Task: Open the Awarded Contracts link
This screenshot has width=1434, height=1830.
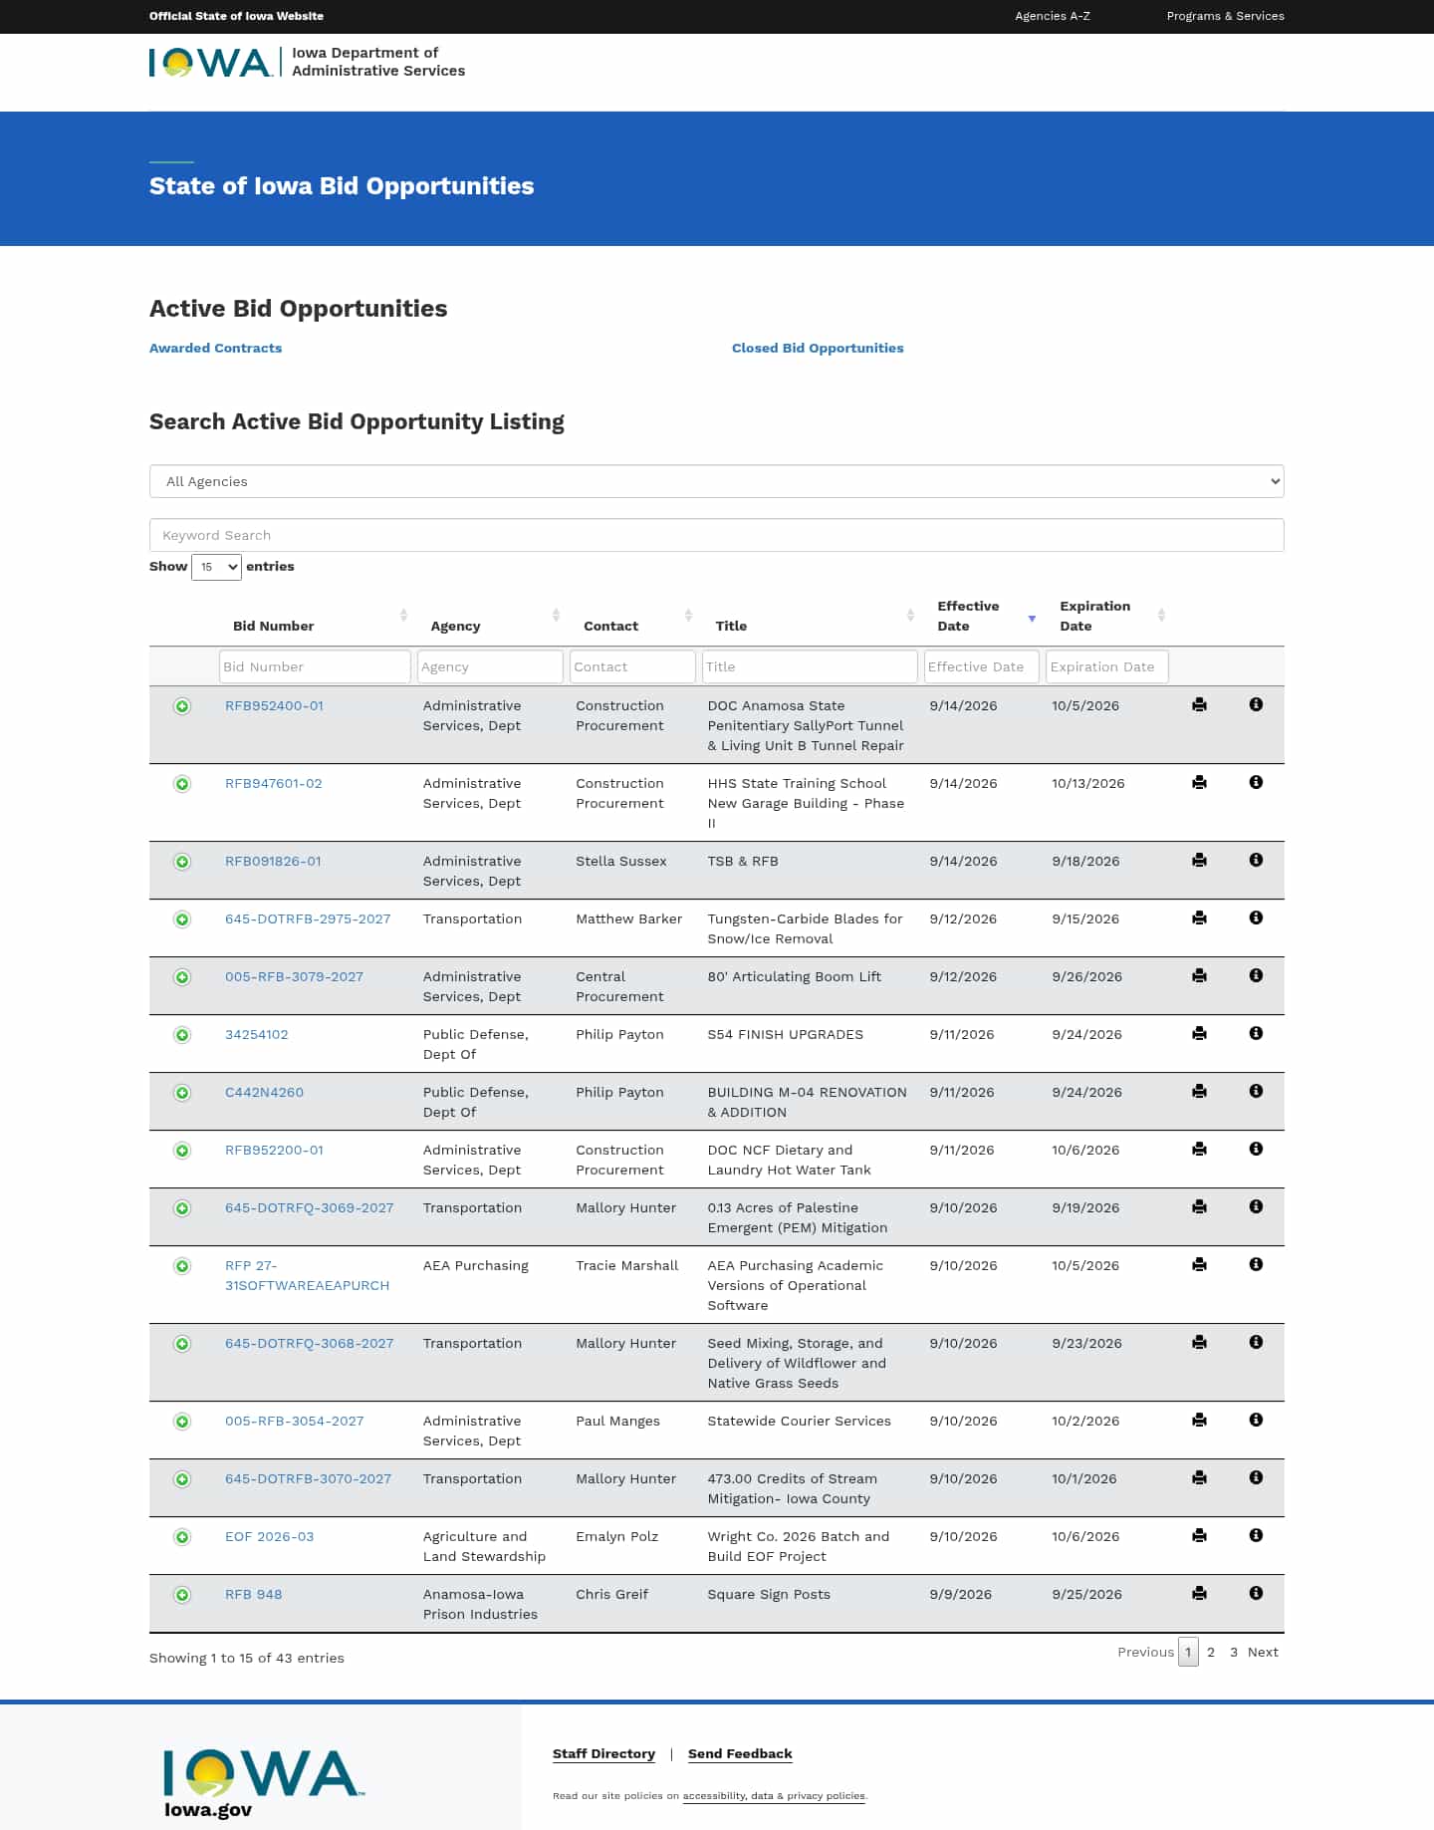Action: (x=215, y=348)
